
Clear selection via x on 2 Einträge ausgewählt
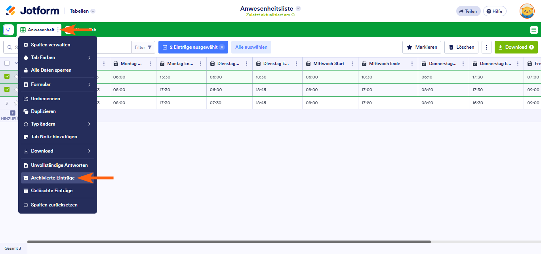pos(222,47)
